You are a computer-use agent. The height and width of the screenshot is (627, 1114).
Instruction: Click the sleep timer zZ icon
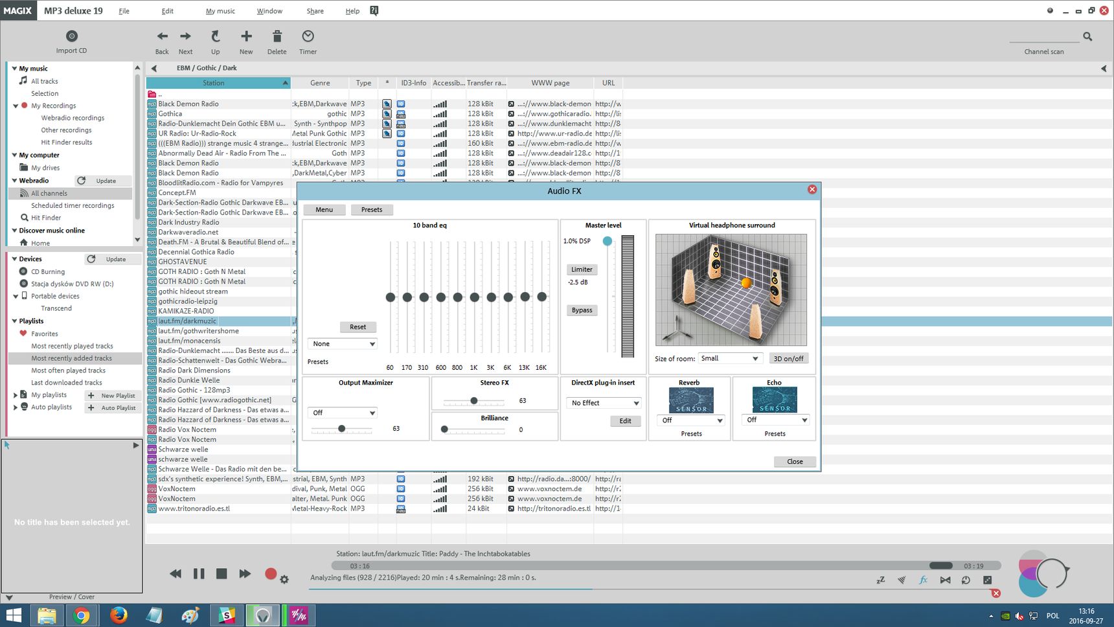(x=880, y=580)
